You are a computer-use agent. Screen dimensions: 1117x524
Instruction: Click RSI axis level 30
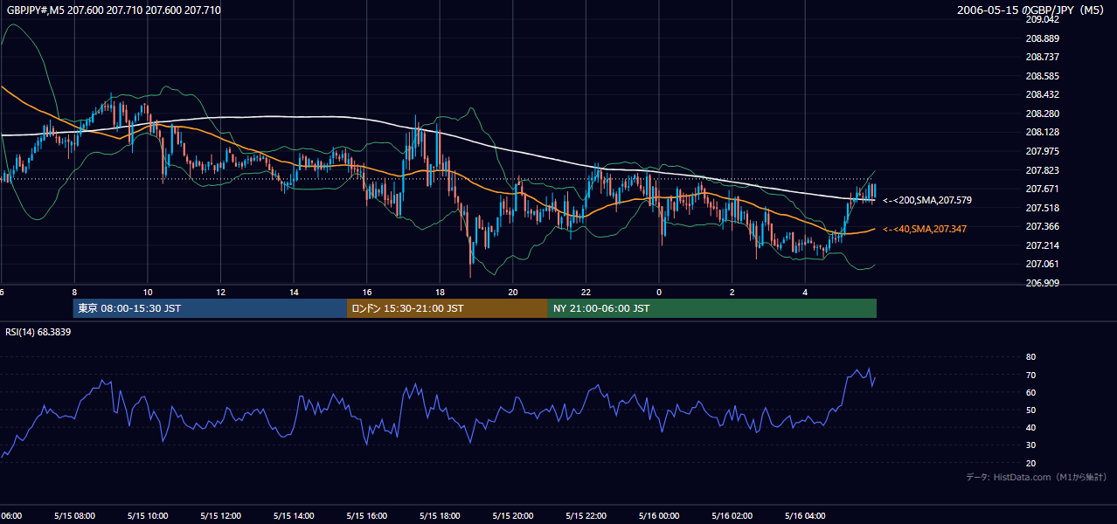click(1030, 445)
